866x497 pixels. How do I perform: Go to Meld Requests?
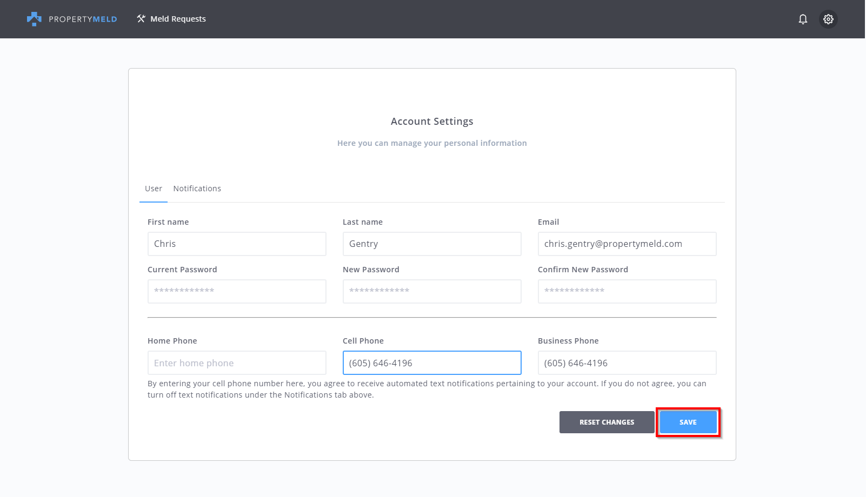click(171, 19)
